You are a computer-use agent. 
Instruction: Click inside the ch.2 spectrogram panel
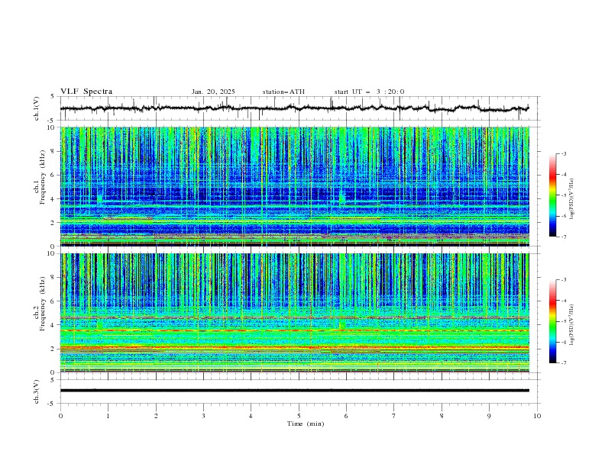coord(295,313)
